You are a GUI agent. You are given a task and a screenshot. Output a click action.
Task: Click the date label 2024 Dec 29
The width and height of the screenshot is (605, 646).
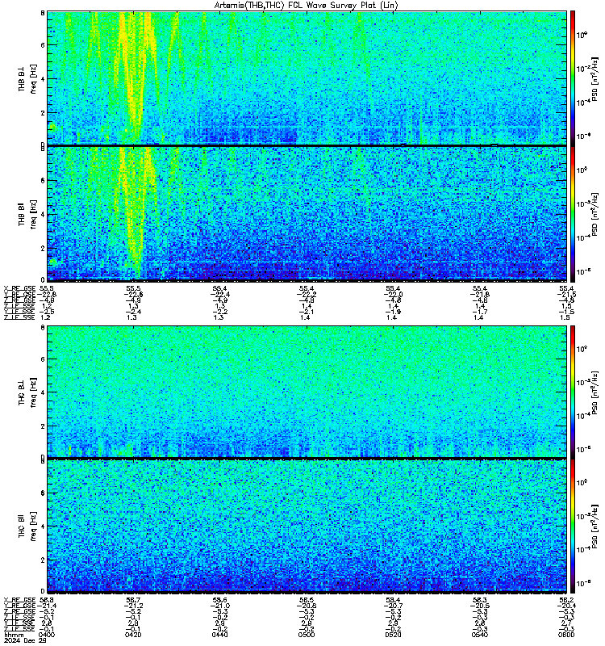pos(25,640)
